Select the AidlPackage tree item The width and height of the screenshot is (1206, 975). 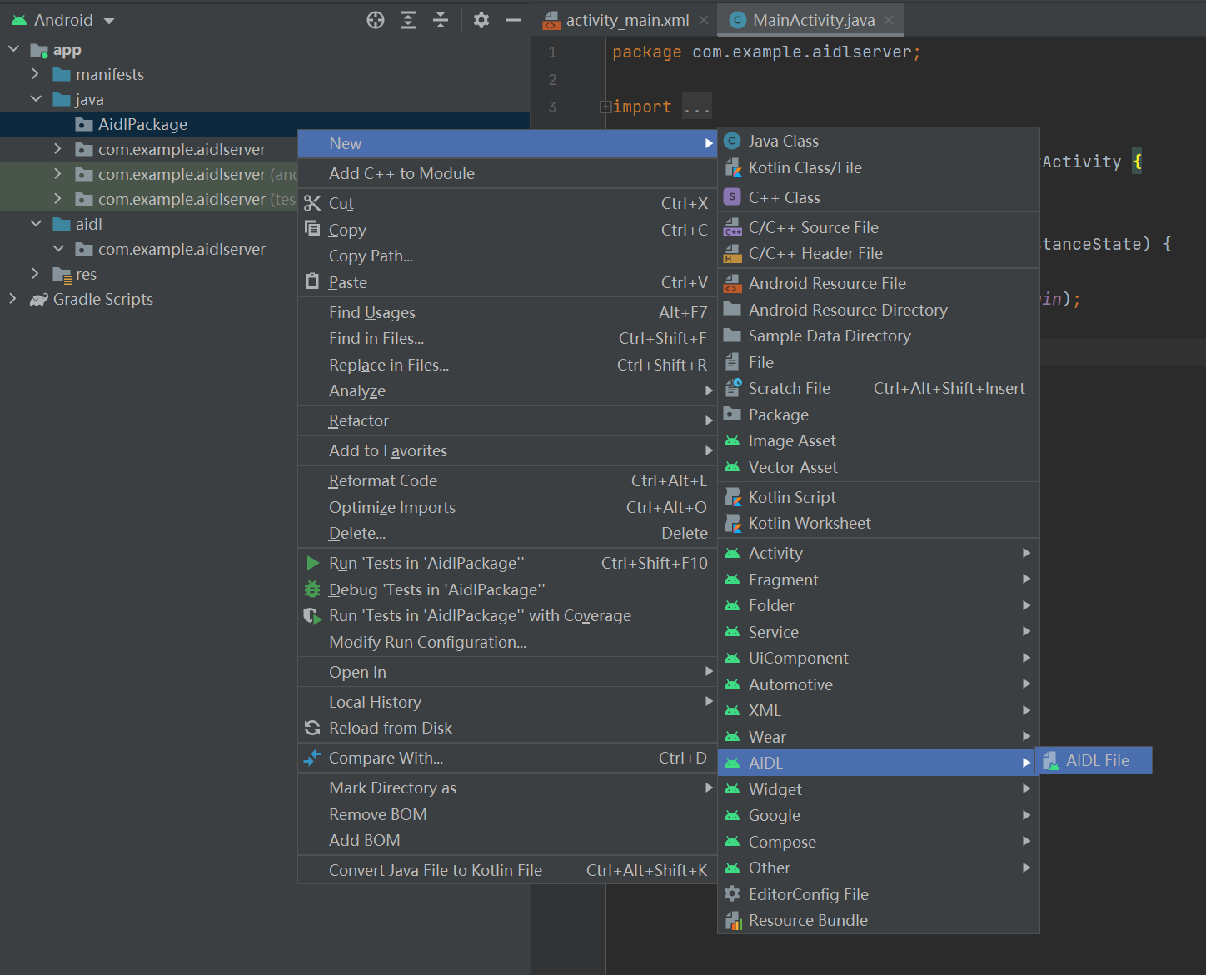(265, 124)
